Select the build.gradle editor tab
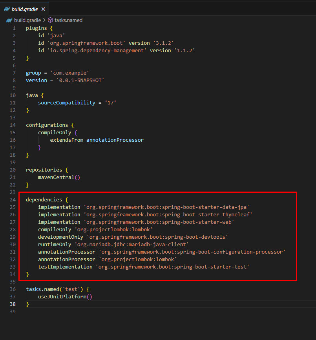Image resolution: width=316 pixels, height=340 pixels. 24,9
